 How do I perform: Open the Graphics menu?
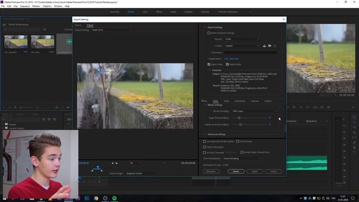point(47,6)
